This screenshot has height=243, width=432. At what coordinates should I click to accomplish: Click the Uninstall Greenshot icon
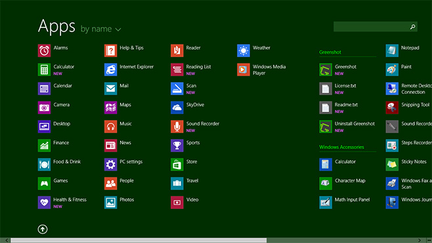point(326,127)
